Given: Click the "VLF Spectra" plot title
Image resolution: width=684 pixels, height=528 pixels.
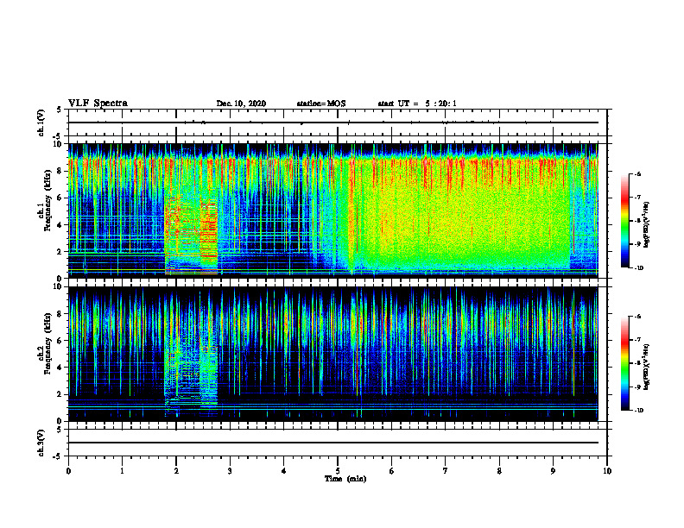Looking at the screenshot, I should pos(98,104).
